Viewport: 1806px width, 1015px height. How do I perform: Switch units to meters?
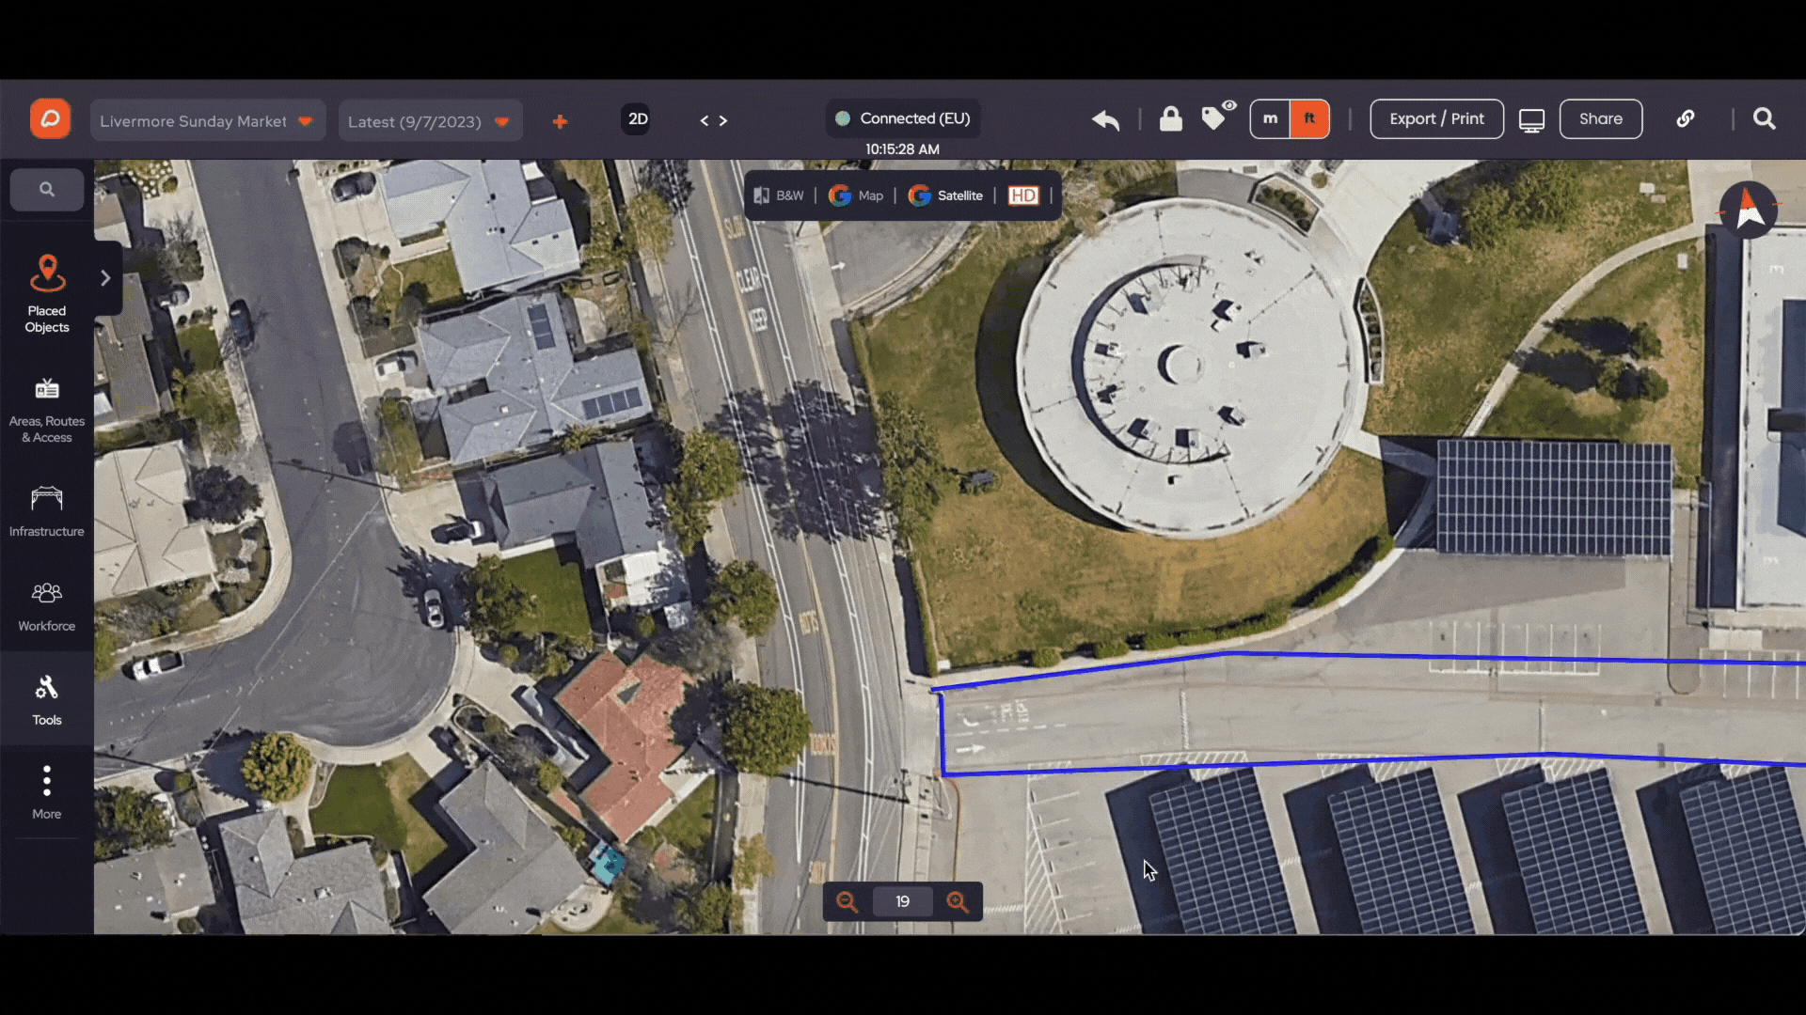[1270, 119]
